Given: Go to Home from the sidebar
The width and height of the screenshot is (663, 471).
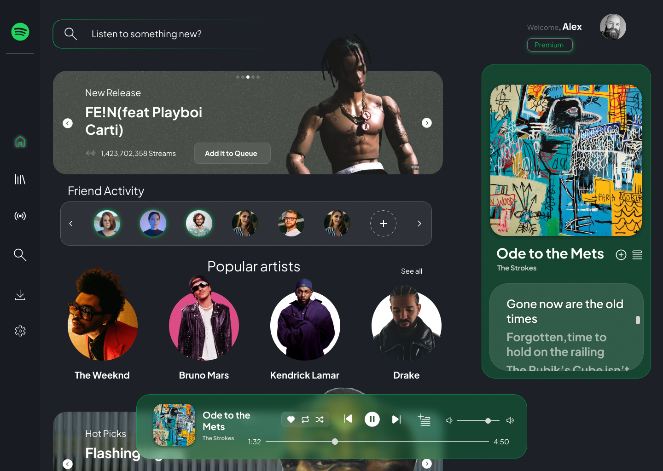Looking at the screenshot, I should pyautogui.click(x=20, y=142).
